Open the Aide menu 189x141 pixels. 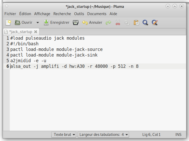(x=113, y=14)
